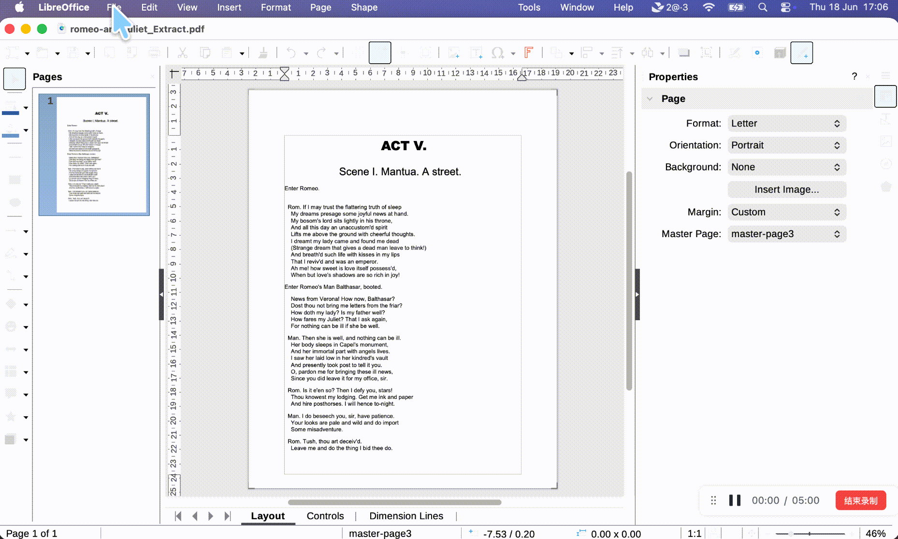Open the Paste options dropdown arrow
Viewport: 898px width, 539px height.
[242, 53]
